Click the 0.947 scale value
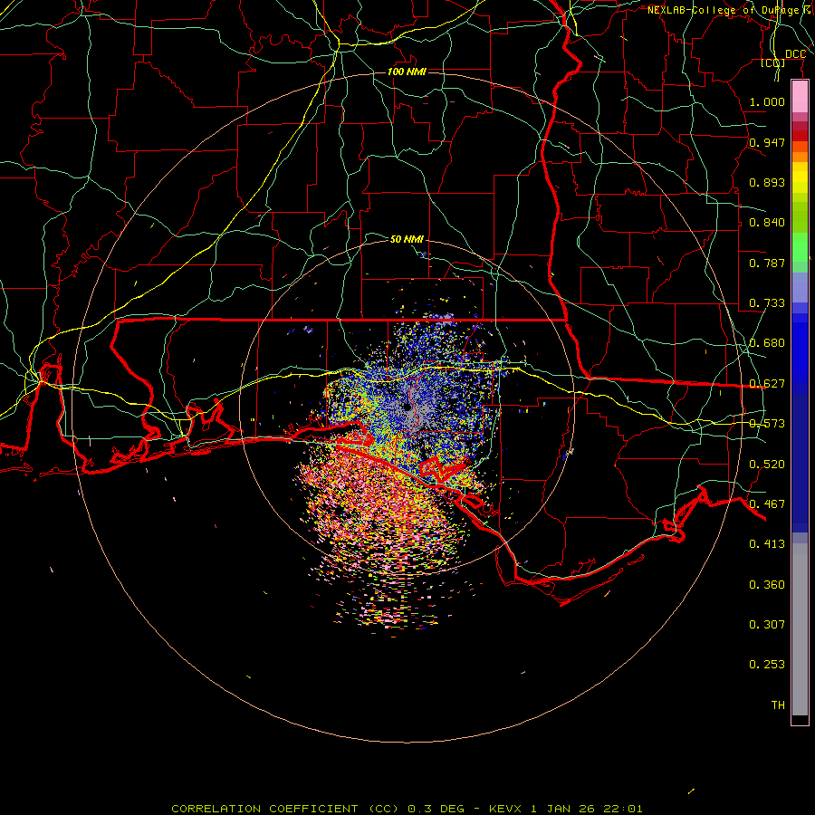 (767, 142)
